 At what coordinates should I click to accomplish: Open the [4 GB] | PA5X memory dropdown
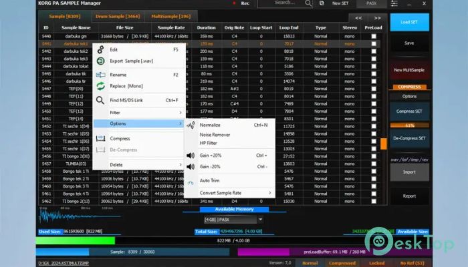tap(260, 220)
